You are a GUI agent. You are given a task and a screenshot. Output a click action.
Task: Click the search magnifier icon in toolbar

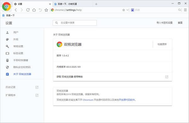[x=180, y=10]
